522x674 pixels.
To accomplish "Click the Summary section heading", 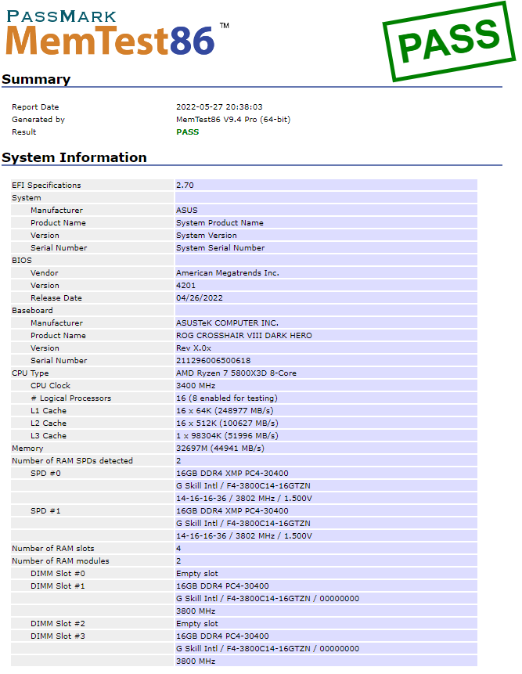I will coord(36,79).
